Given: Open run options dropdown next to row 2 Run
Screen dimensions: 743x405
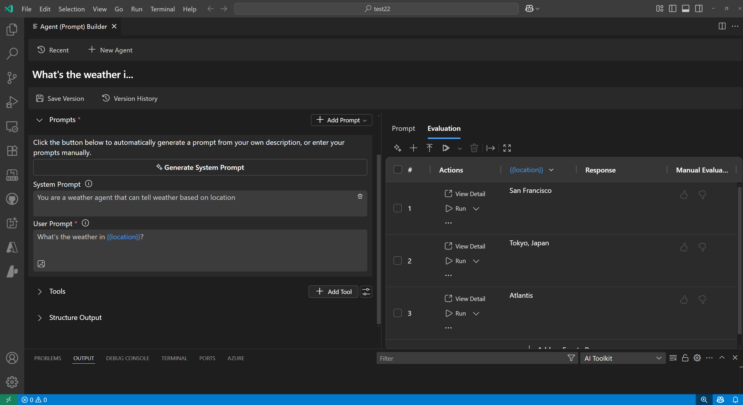Looking at the screenshot, I should tap(476, 261).
